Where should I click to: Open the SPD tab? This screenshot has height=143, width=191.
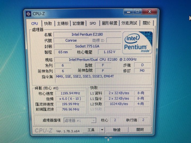pyautogui.click(x=93, y=23)
